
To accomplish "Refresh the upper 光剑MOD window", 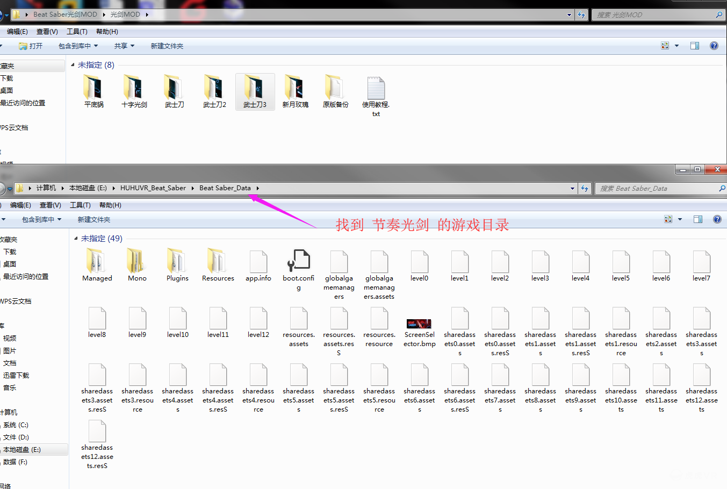I will point(581,15).
